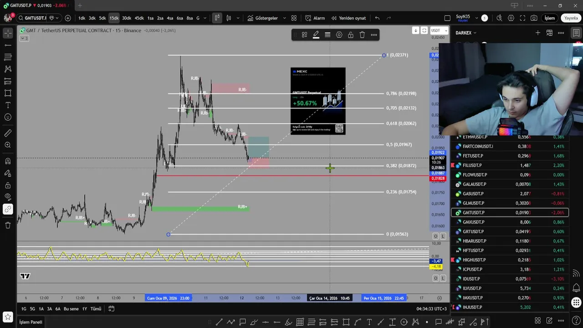583x328 pixels.
Task: Select the 30dk timeframe
Action: [126, 18]
